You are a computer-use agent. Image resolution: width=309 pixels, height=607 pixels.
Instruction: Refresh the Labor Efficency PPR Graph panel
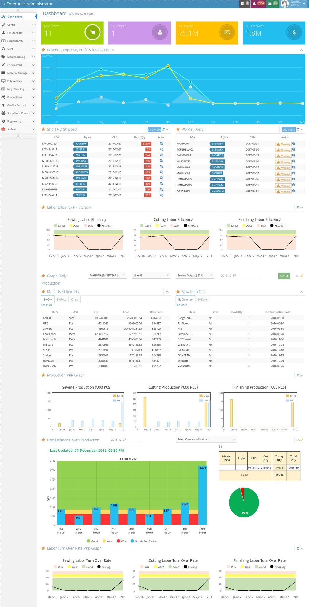tap(298, 207)
